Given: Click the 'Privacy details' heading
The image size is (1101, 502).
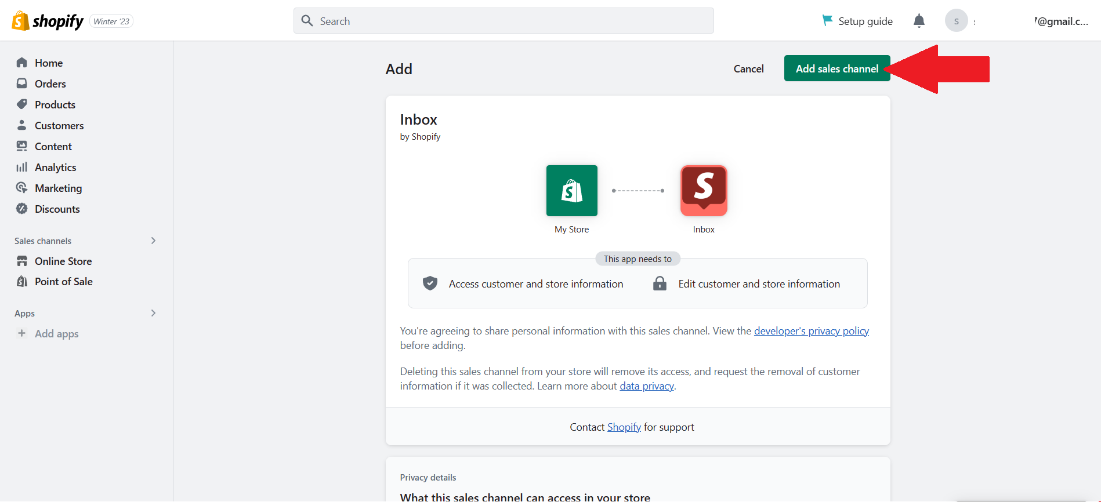Looking at the screenshot, I should coord(428,478).
